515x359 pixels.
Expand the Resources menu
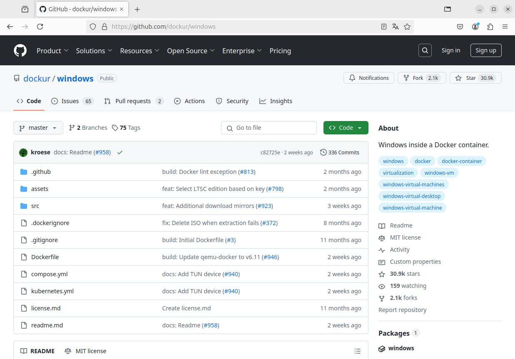pos(140,50)
